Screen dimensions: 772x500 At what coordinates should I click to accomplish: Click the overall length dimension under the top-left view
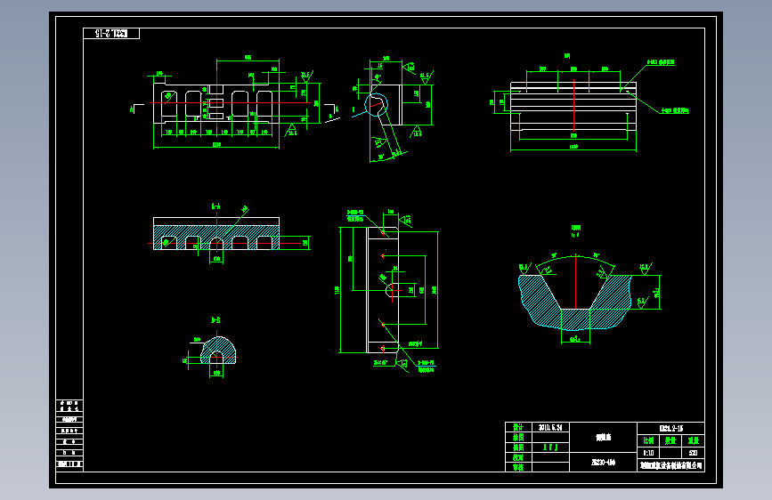(x=216, y=145)
